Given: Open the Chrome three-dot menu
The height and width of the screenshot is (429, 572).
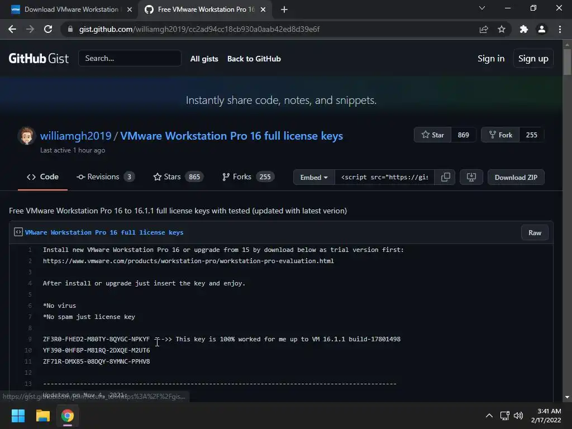Looking at the screenshot, I should (x=560, y=29).
